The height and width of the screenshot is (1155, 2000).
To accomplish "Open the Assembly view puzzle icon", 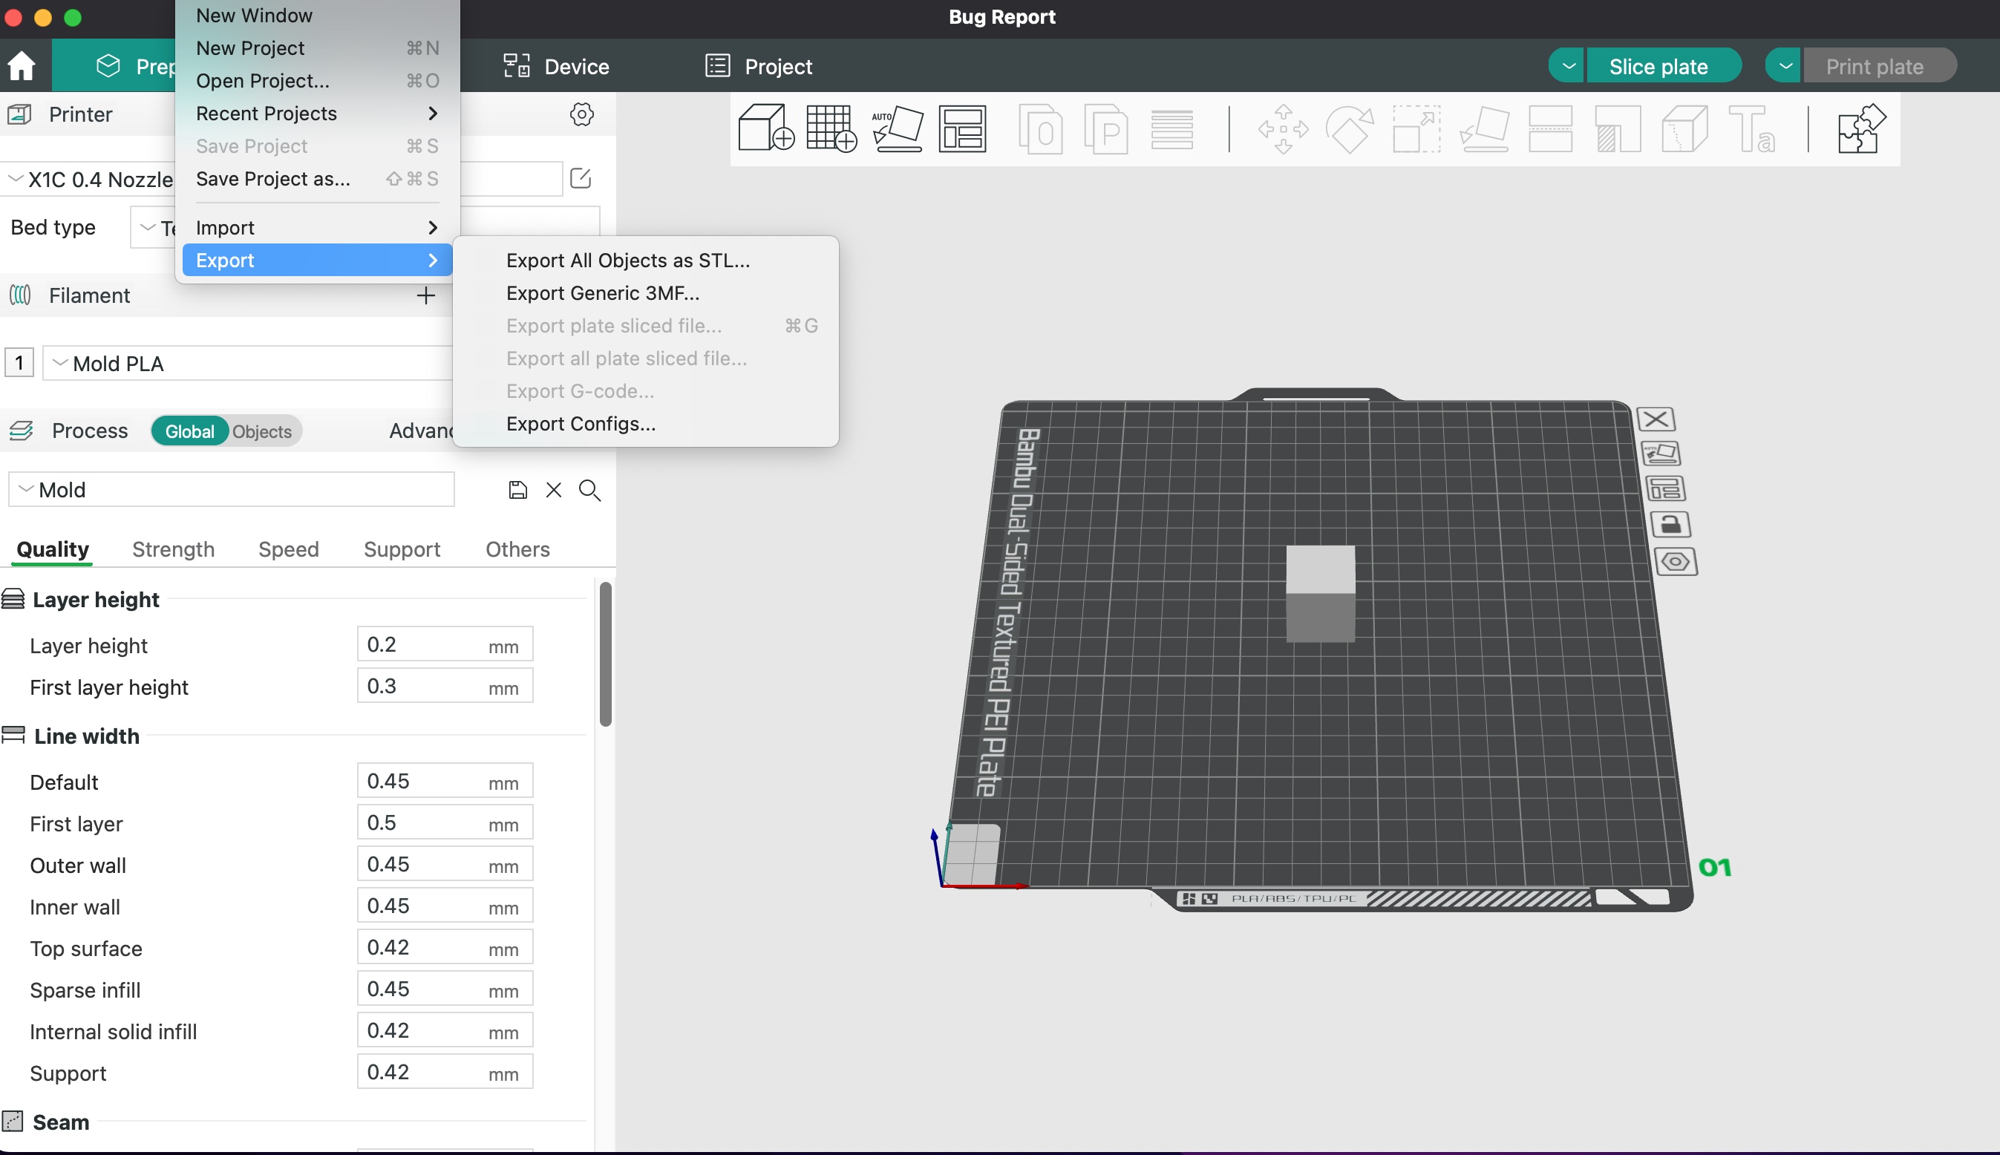I will coord(1861,128).
